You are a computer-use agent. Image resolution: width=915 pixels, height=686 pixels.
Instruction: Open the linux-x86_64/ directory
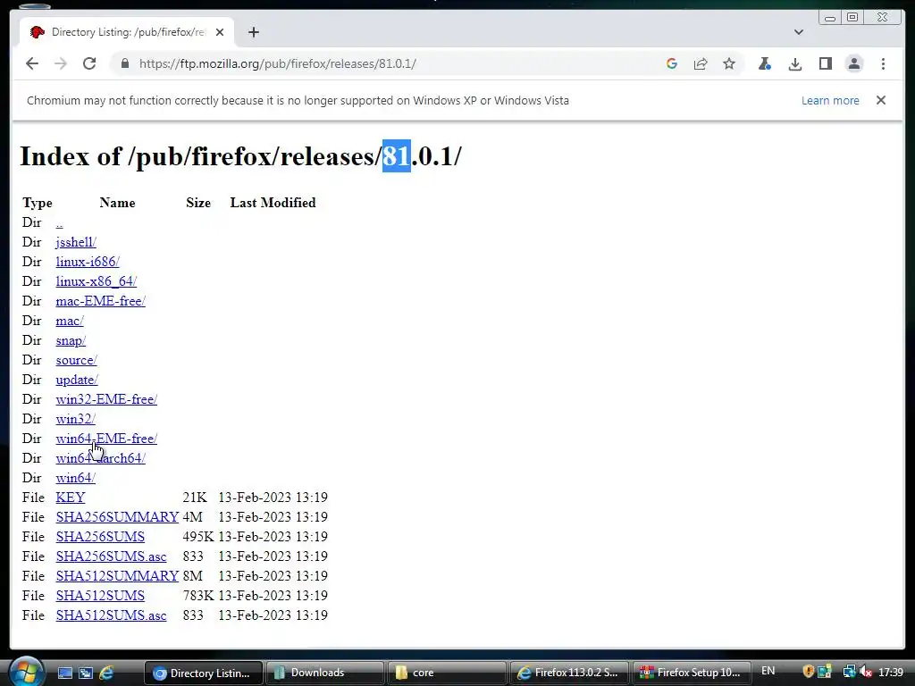(x=97, y=281)
